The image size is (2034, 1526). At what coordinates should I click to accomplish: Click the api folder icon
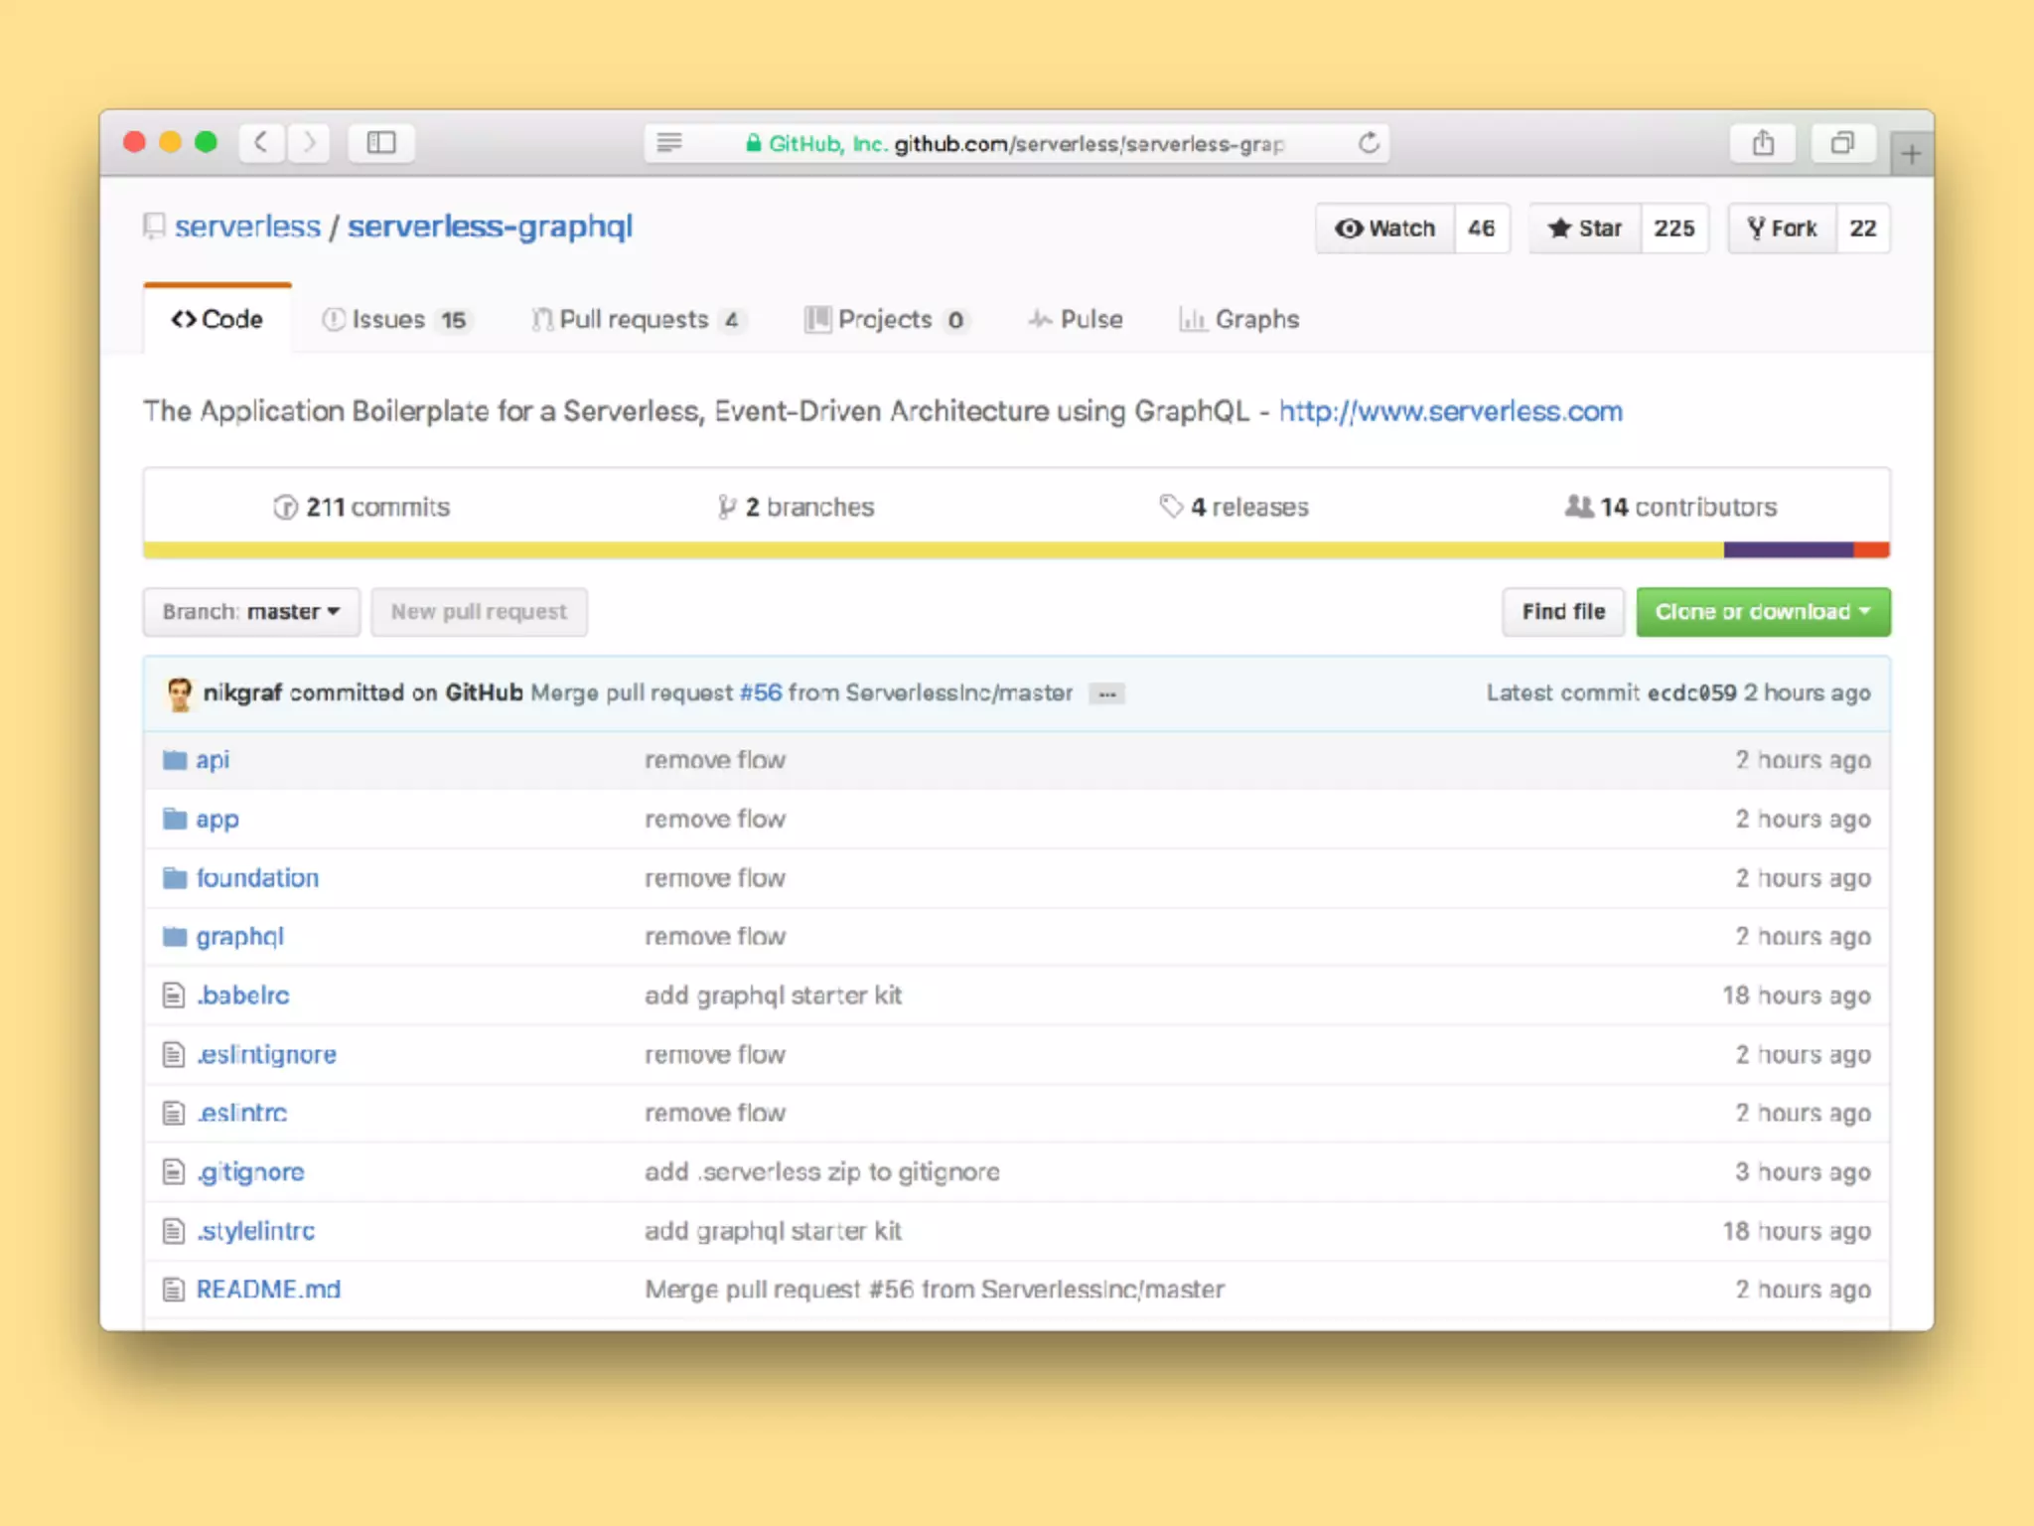175,760
